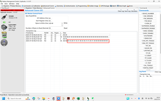The image size is (161, 101).
Task: Click the current gauge dial icon
Action: click(4, 43)
